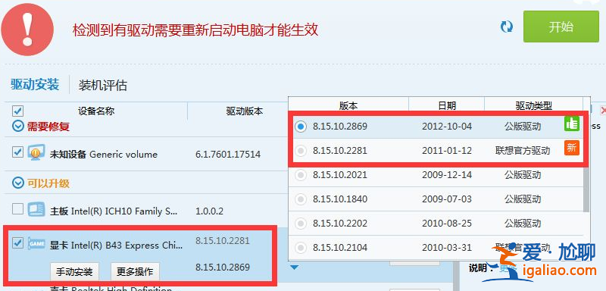Image resolution: width=606 pixels, height=291 pixels.
Task: Switch to the 驱动安装 tab
Action: point(35,84)
